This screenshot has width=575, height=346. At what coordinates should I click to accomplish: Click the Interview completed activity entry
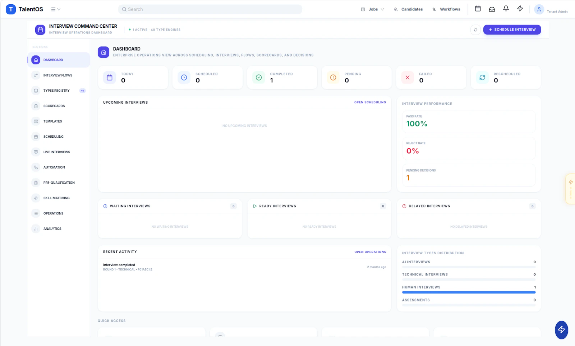tap(244, 267)
